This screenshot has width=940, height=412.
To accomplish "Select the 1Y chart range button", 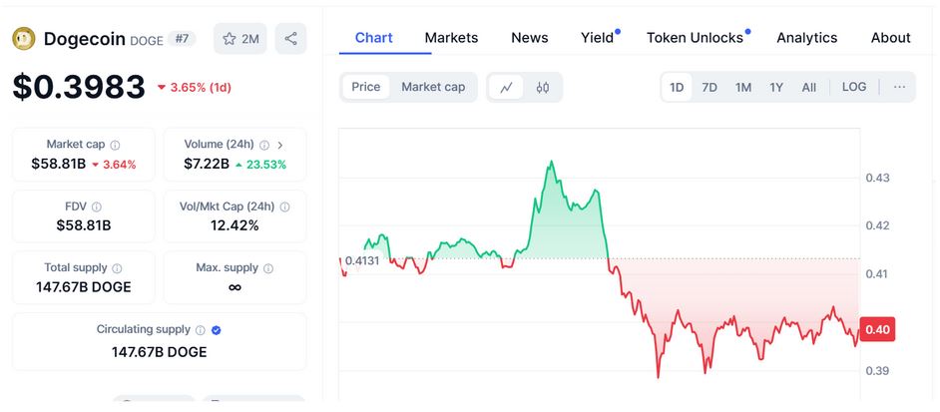I will [776, 87].
